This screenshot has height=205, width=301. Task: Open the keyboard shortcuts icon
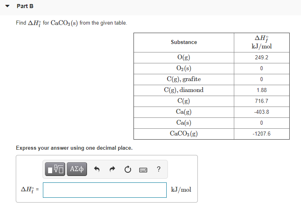click(x=143, y=170)
